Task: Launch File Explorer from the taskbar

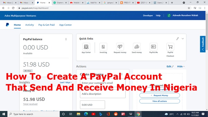Action: point(78,114)
